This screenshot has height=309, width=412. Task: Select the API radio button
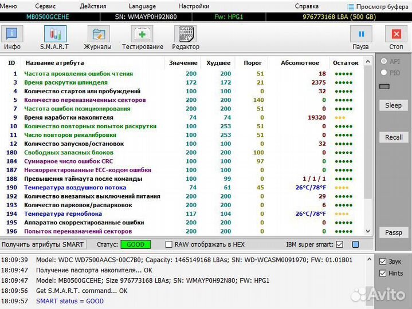(384, 61)
